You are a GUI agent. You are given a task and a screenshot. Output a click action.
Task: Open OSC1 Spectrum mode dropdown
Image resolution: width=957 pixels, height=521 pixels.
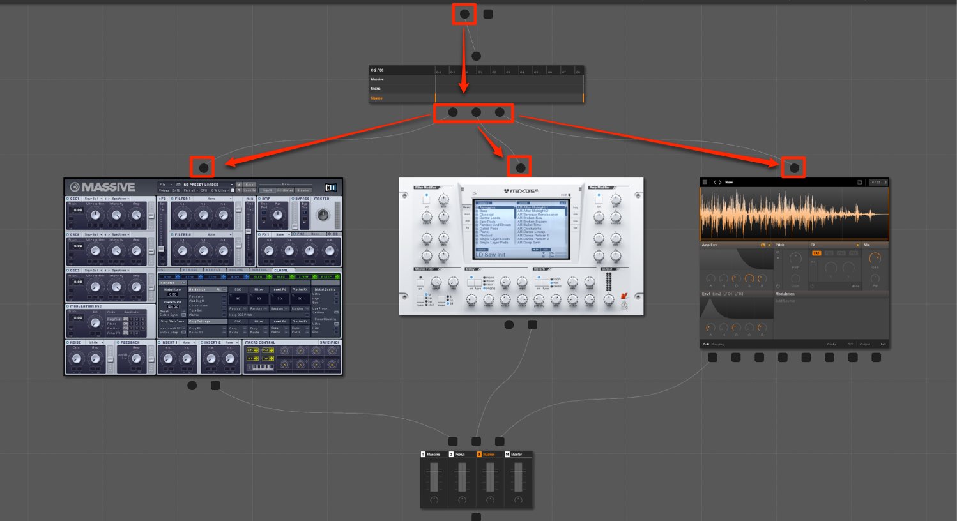120,199
